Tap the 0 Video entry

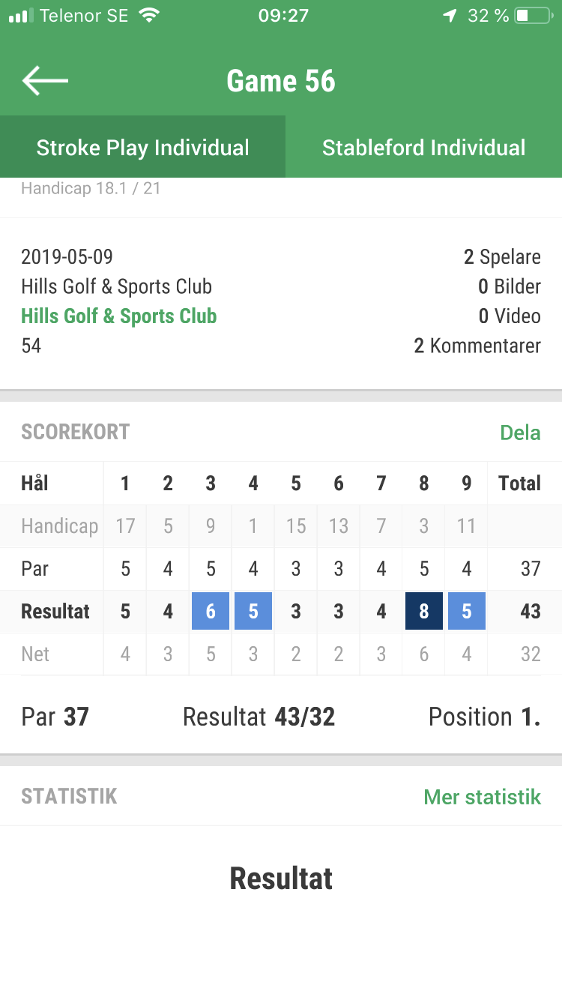coord(510,316)
